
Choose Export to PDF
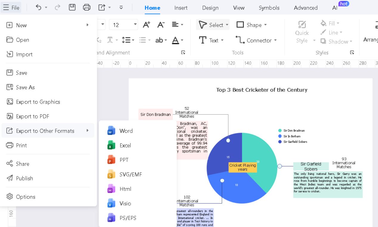coord(48,116)
